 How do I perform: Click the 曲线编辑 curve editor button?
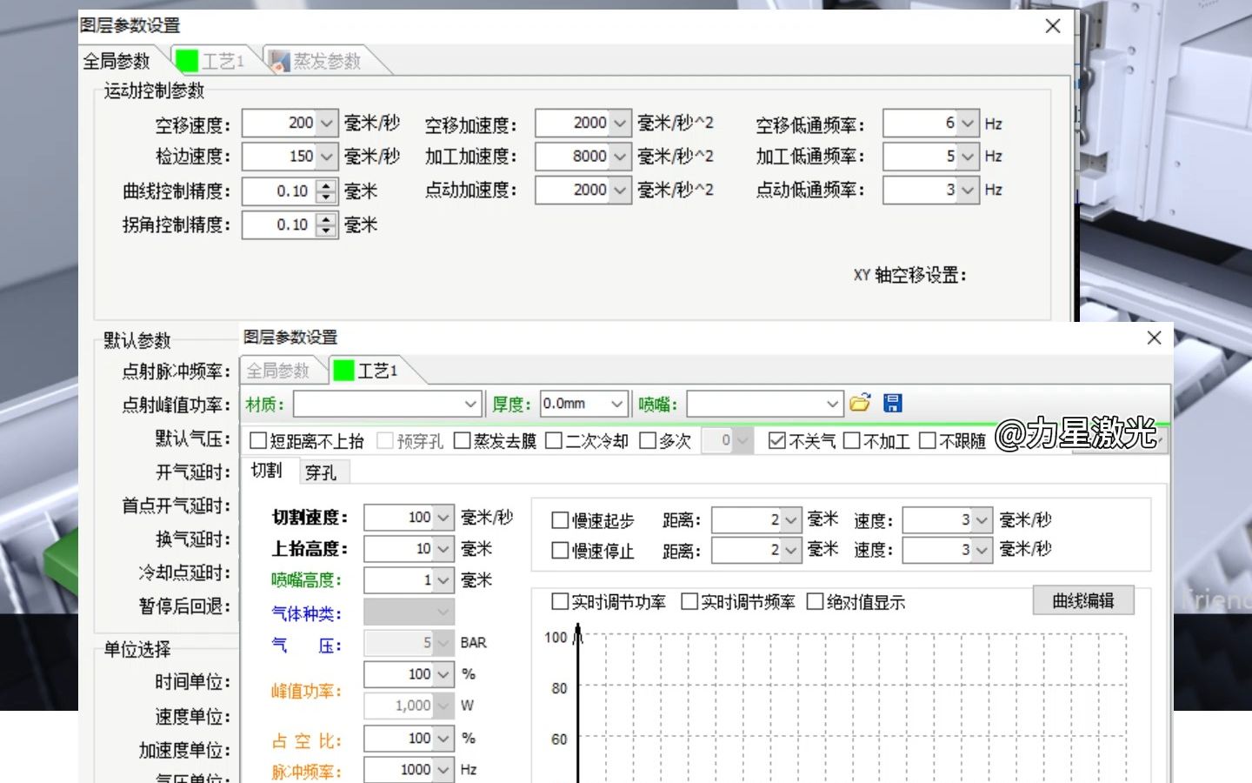(x=1082, y=600)
